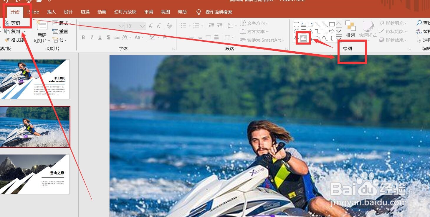Clear all formatting with the eraser A icon

169,26
